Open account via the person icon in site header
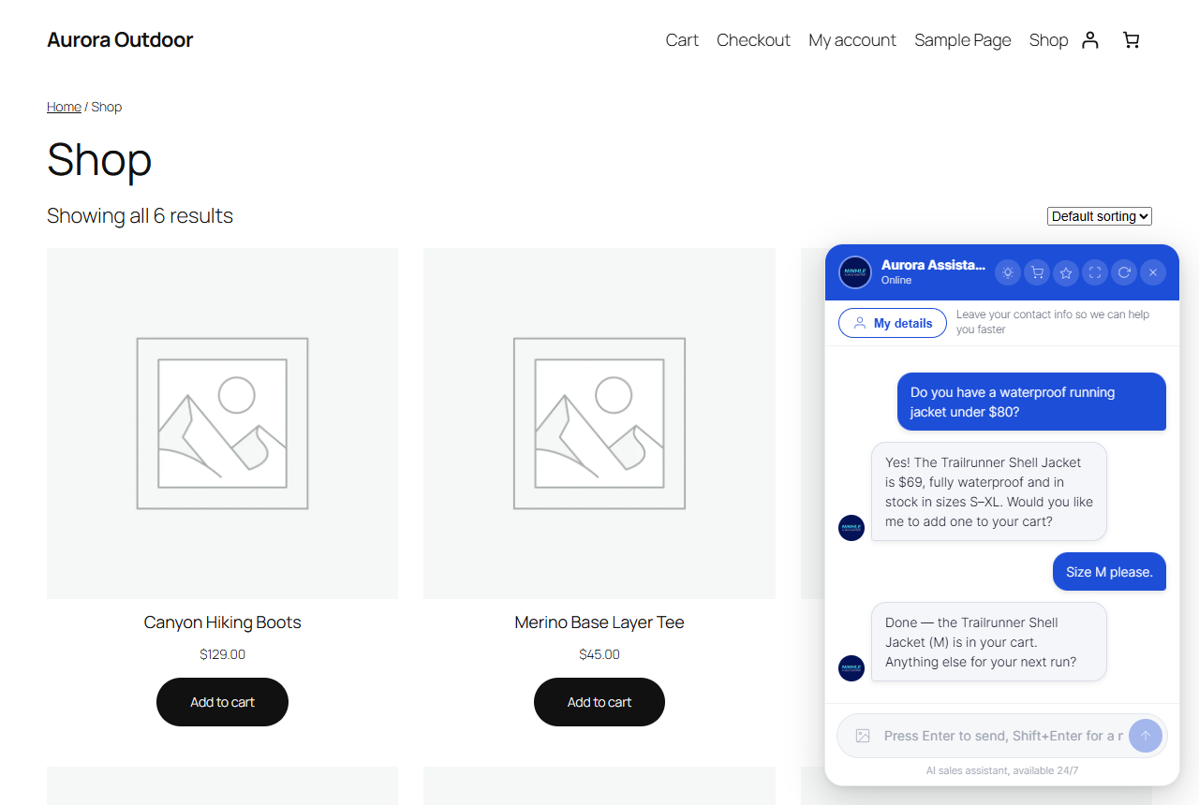The image size is (1199, 805). (x=1089, y=40)
